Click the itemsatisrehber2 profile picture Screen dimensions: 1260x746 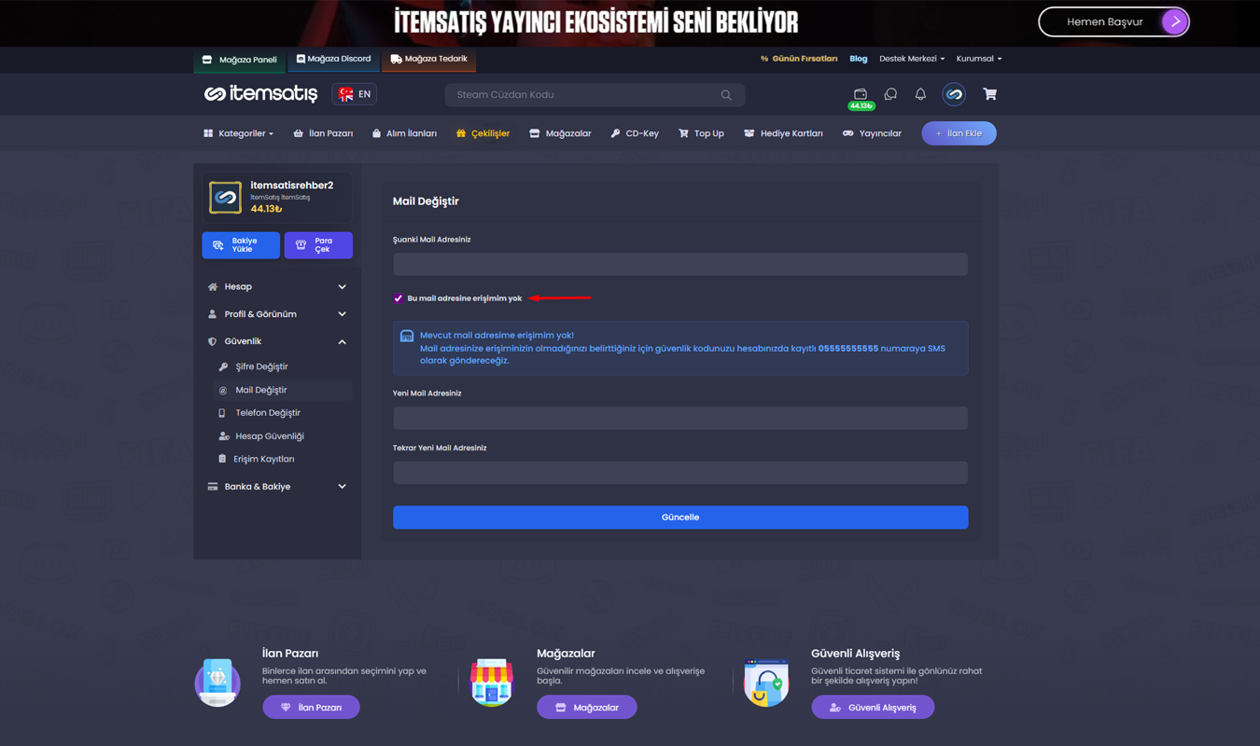(x=225, y=198)
